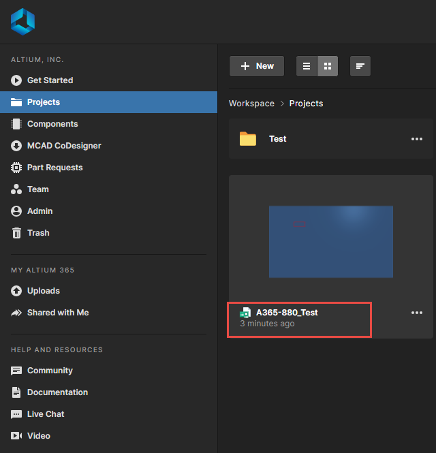The height and width of the screenshot is (453, 436).
Task: Click the Trash bin icon
Action: [16, 233]
